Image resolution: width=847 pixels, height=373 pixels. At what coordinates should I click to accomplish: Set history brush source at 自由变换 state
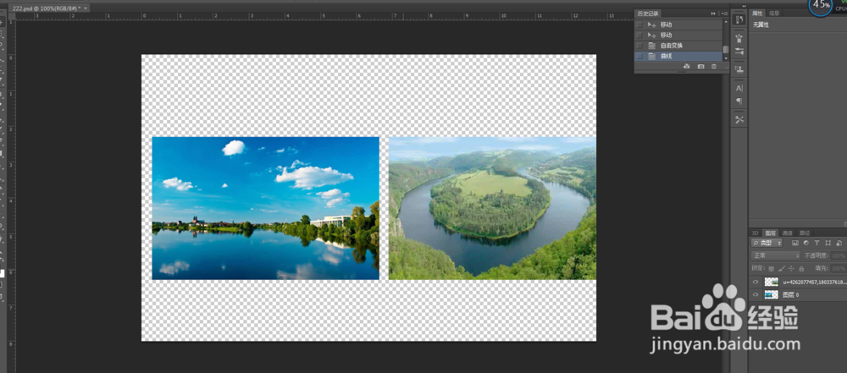click(639, 46)
